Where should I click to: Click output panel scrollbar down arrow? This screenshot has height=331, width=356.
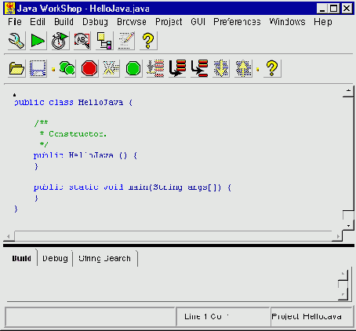tap(343, 294)
